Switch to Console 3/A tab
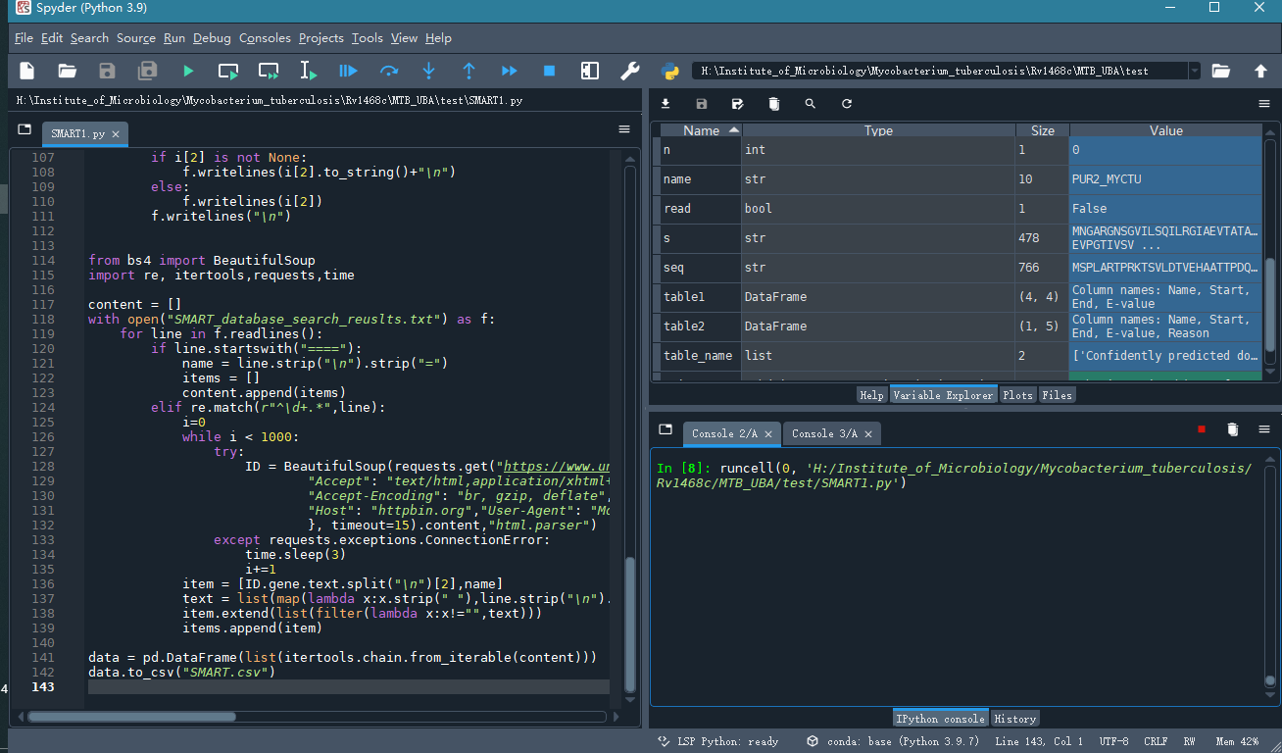The image size is (1282, 753). (x=824, y=433)
